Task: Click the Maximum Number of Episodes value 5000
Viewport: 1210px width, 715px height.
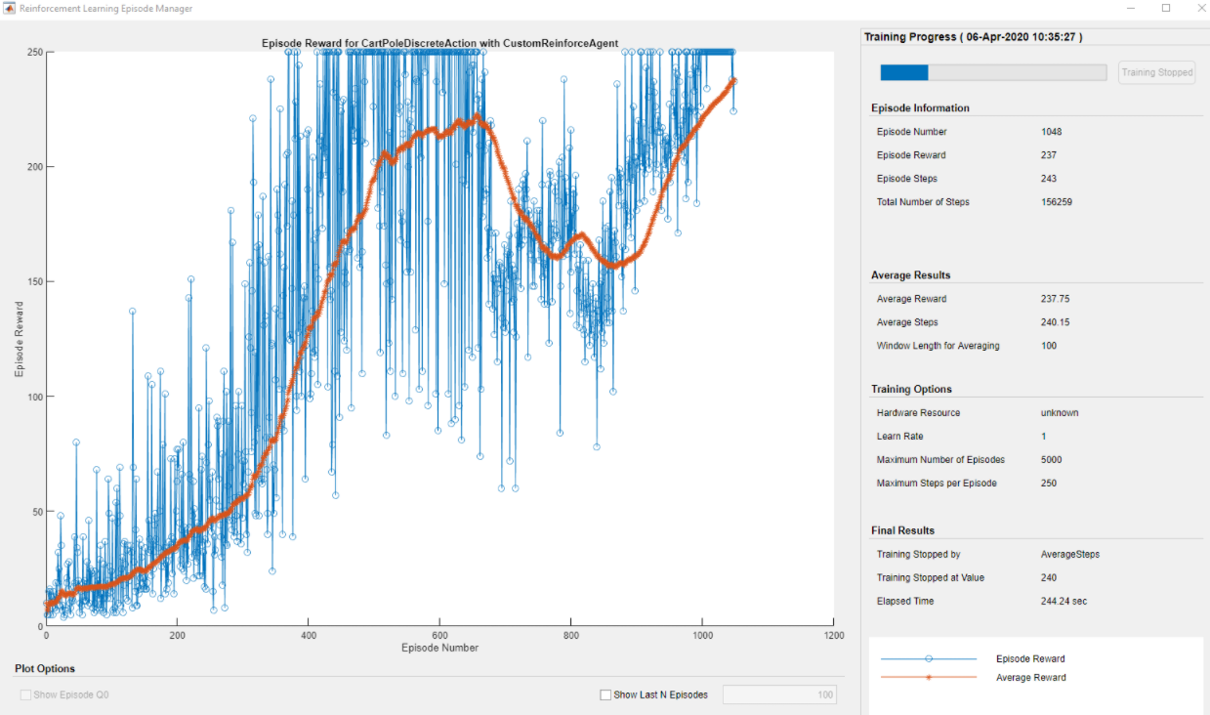Action: pyautogui.click(x=1052, y=459)
